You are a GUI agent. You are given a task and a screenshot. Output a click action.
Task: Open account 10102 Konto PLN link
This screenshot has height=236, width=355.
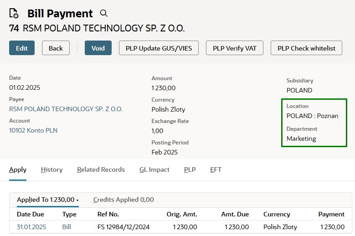(33, 130)
